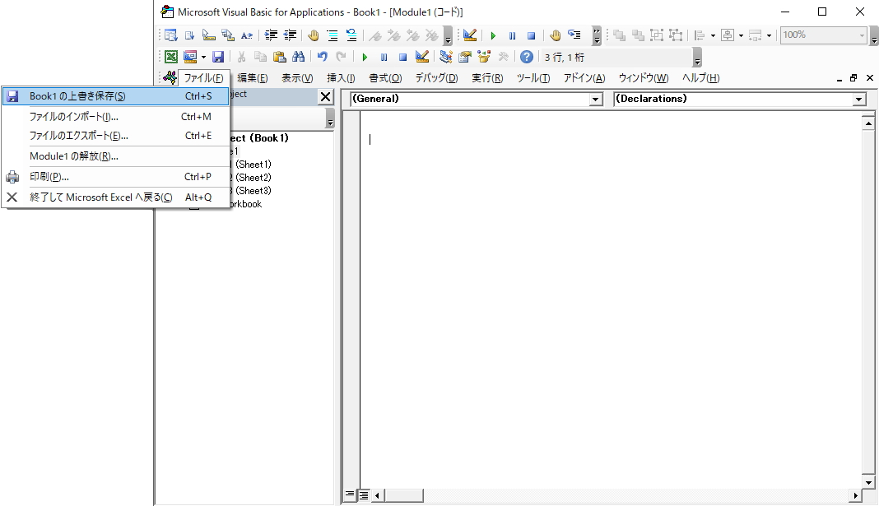
Task: Click the Group controls icon
Action: click(657, 35)
